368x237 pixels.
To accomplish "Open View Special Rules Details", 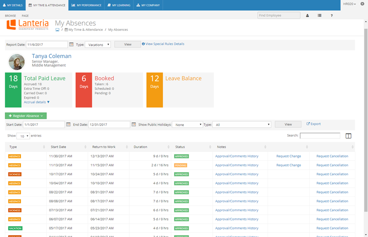I will [x=165, y=44].
